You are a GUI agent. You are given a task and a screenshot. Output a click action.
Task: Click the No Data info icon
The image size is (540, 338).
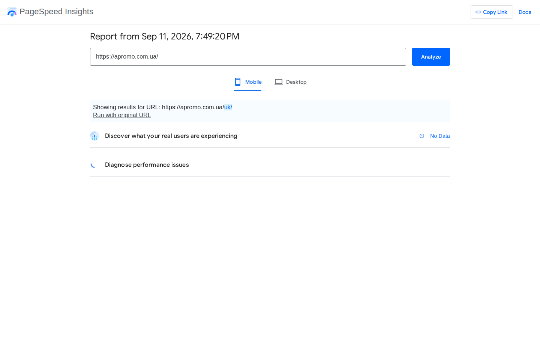pos(422,136)
